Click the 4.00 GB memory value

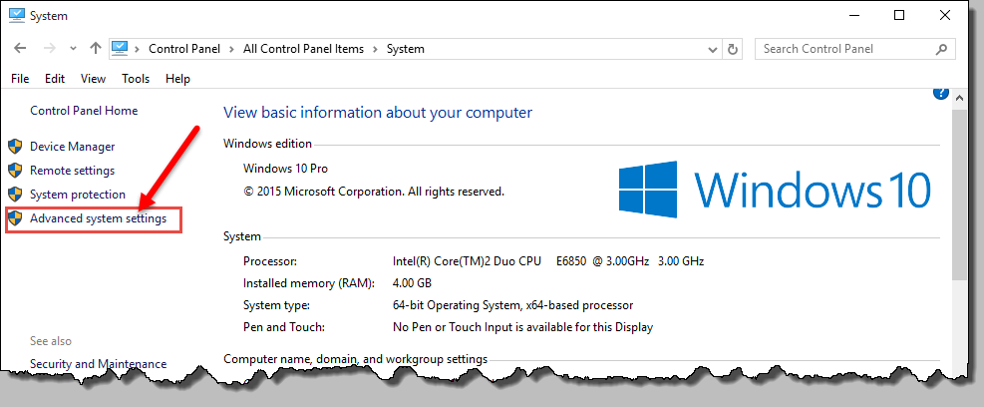[412, 283]
